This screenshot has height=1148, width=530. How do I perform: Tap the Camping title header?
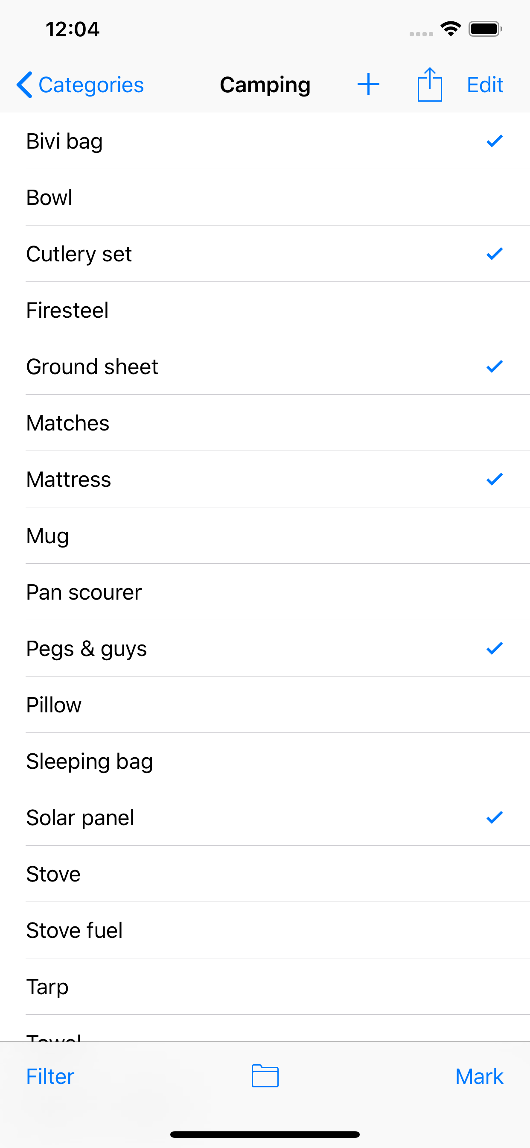(x=265, y=85)
